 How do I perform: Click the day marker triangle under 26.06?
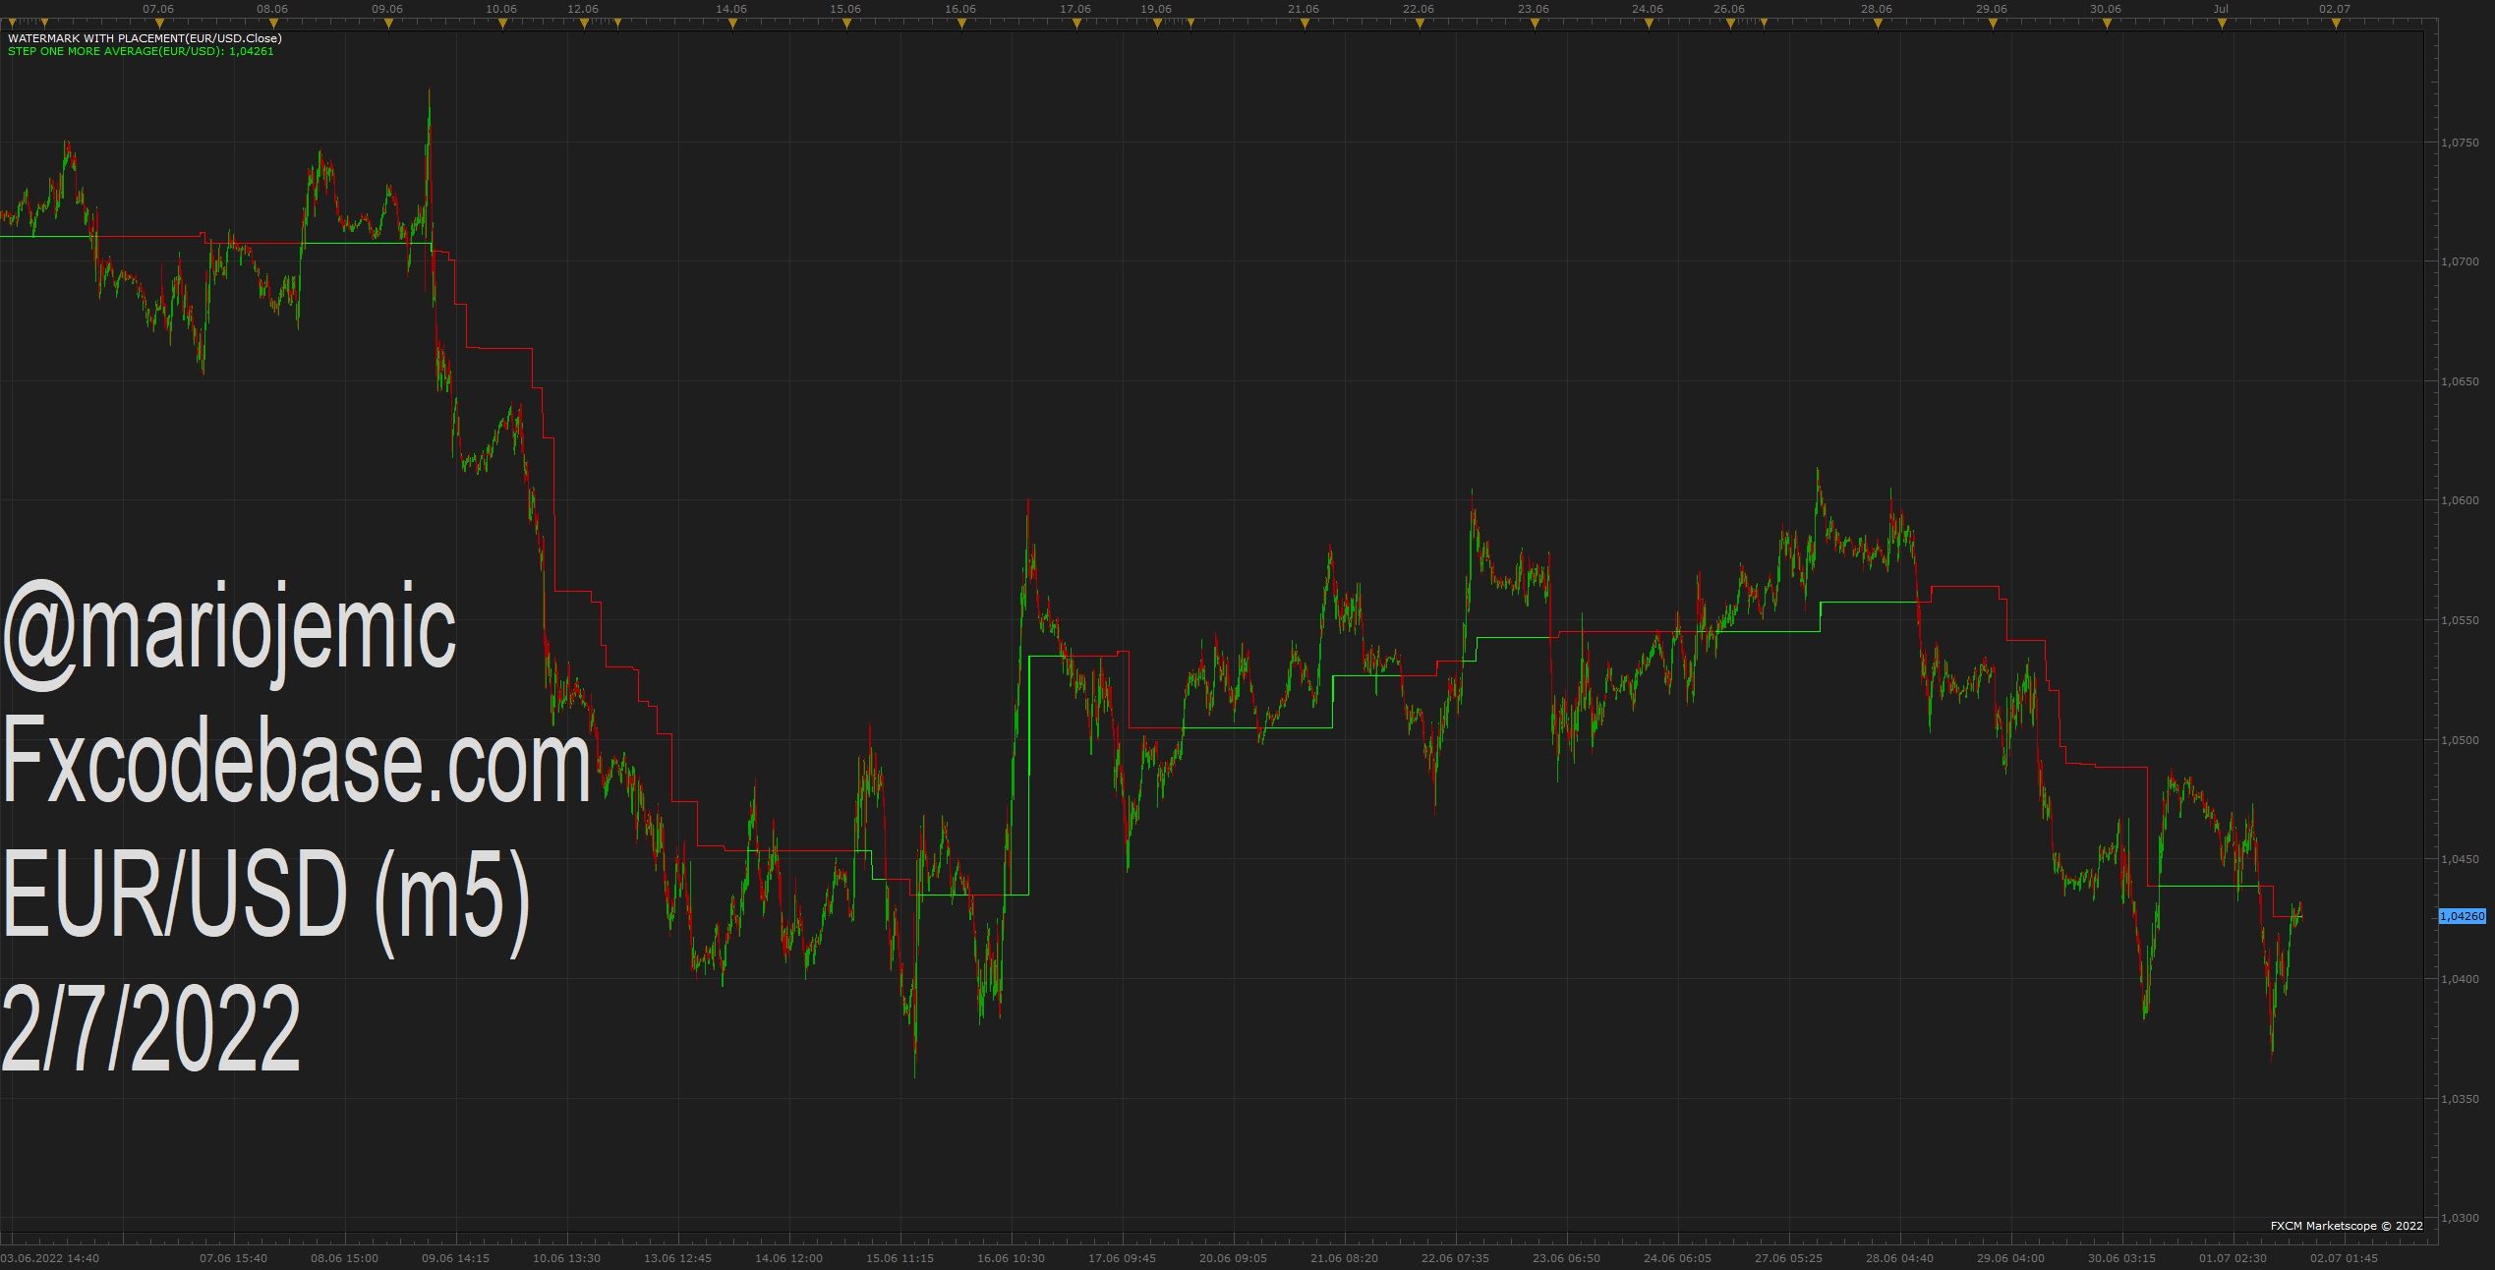click(1730, 24)
